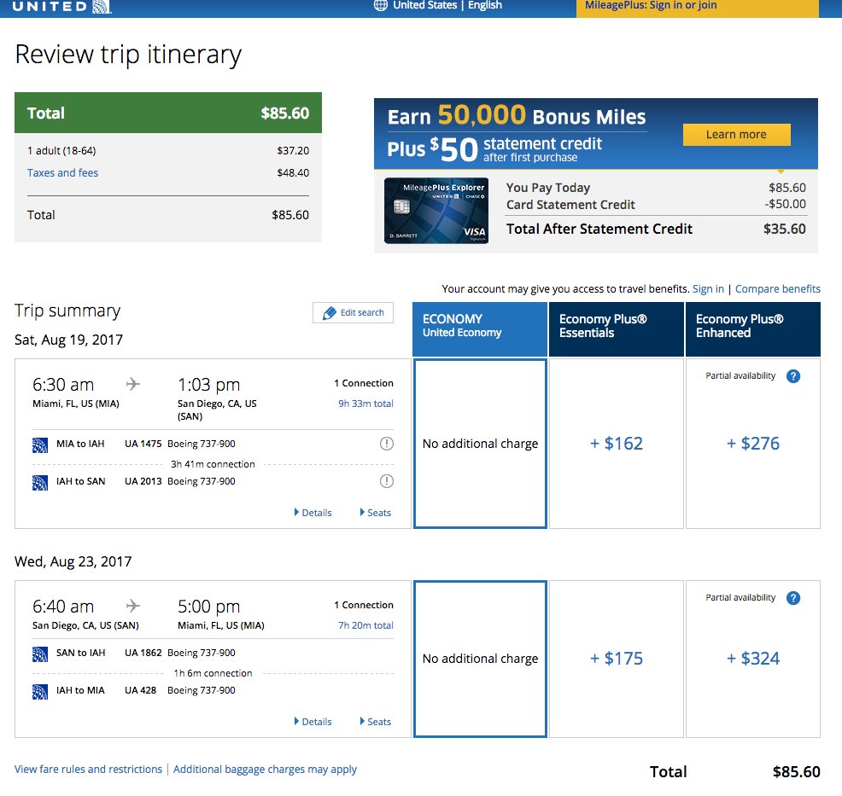This screenshot has width=842, height=796.
Task: Click the info icon on the MIA to IAH flight
Action: [387, 444]
